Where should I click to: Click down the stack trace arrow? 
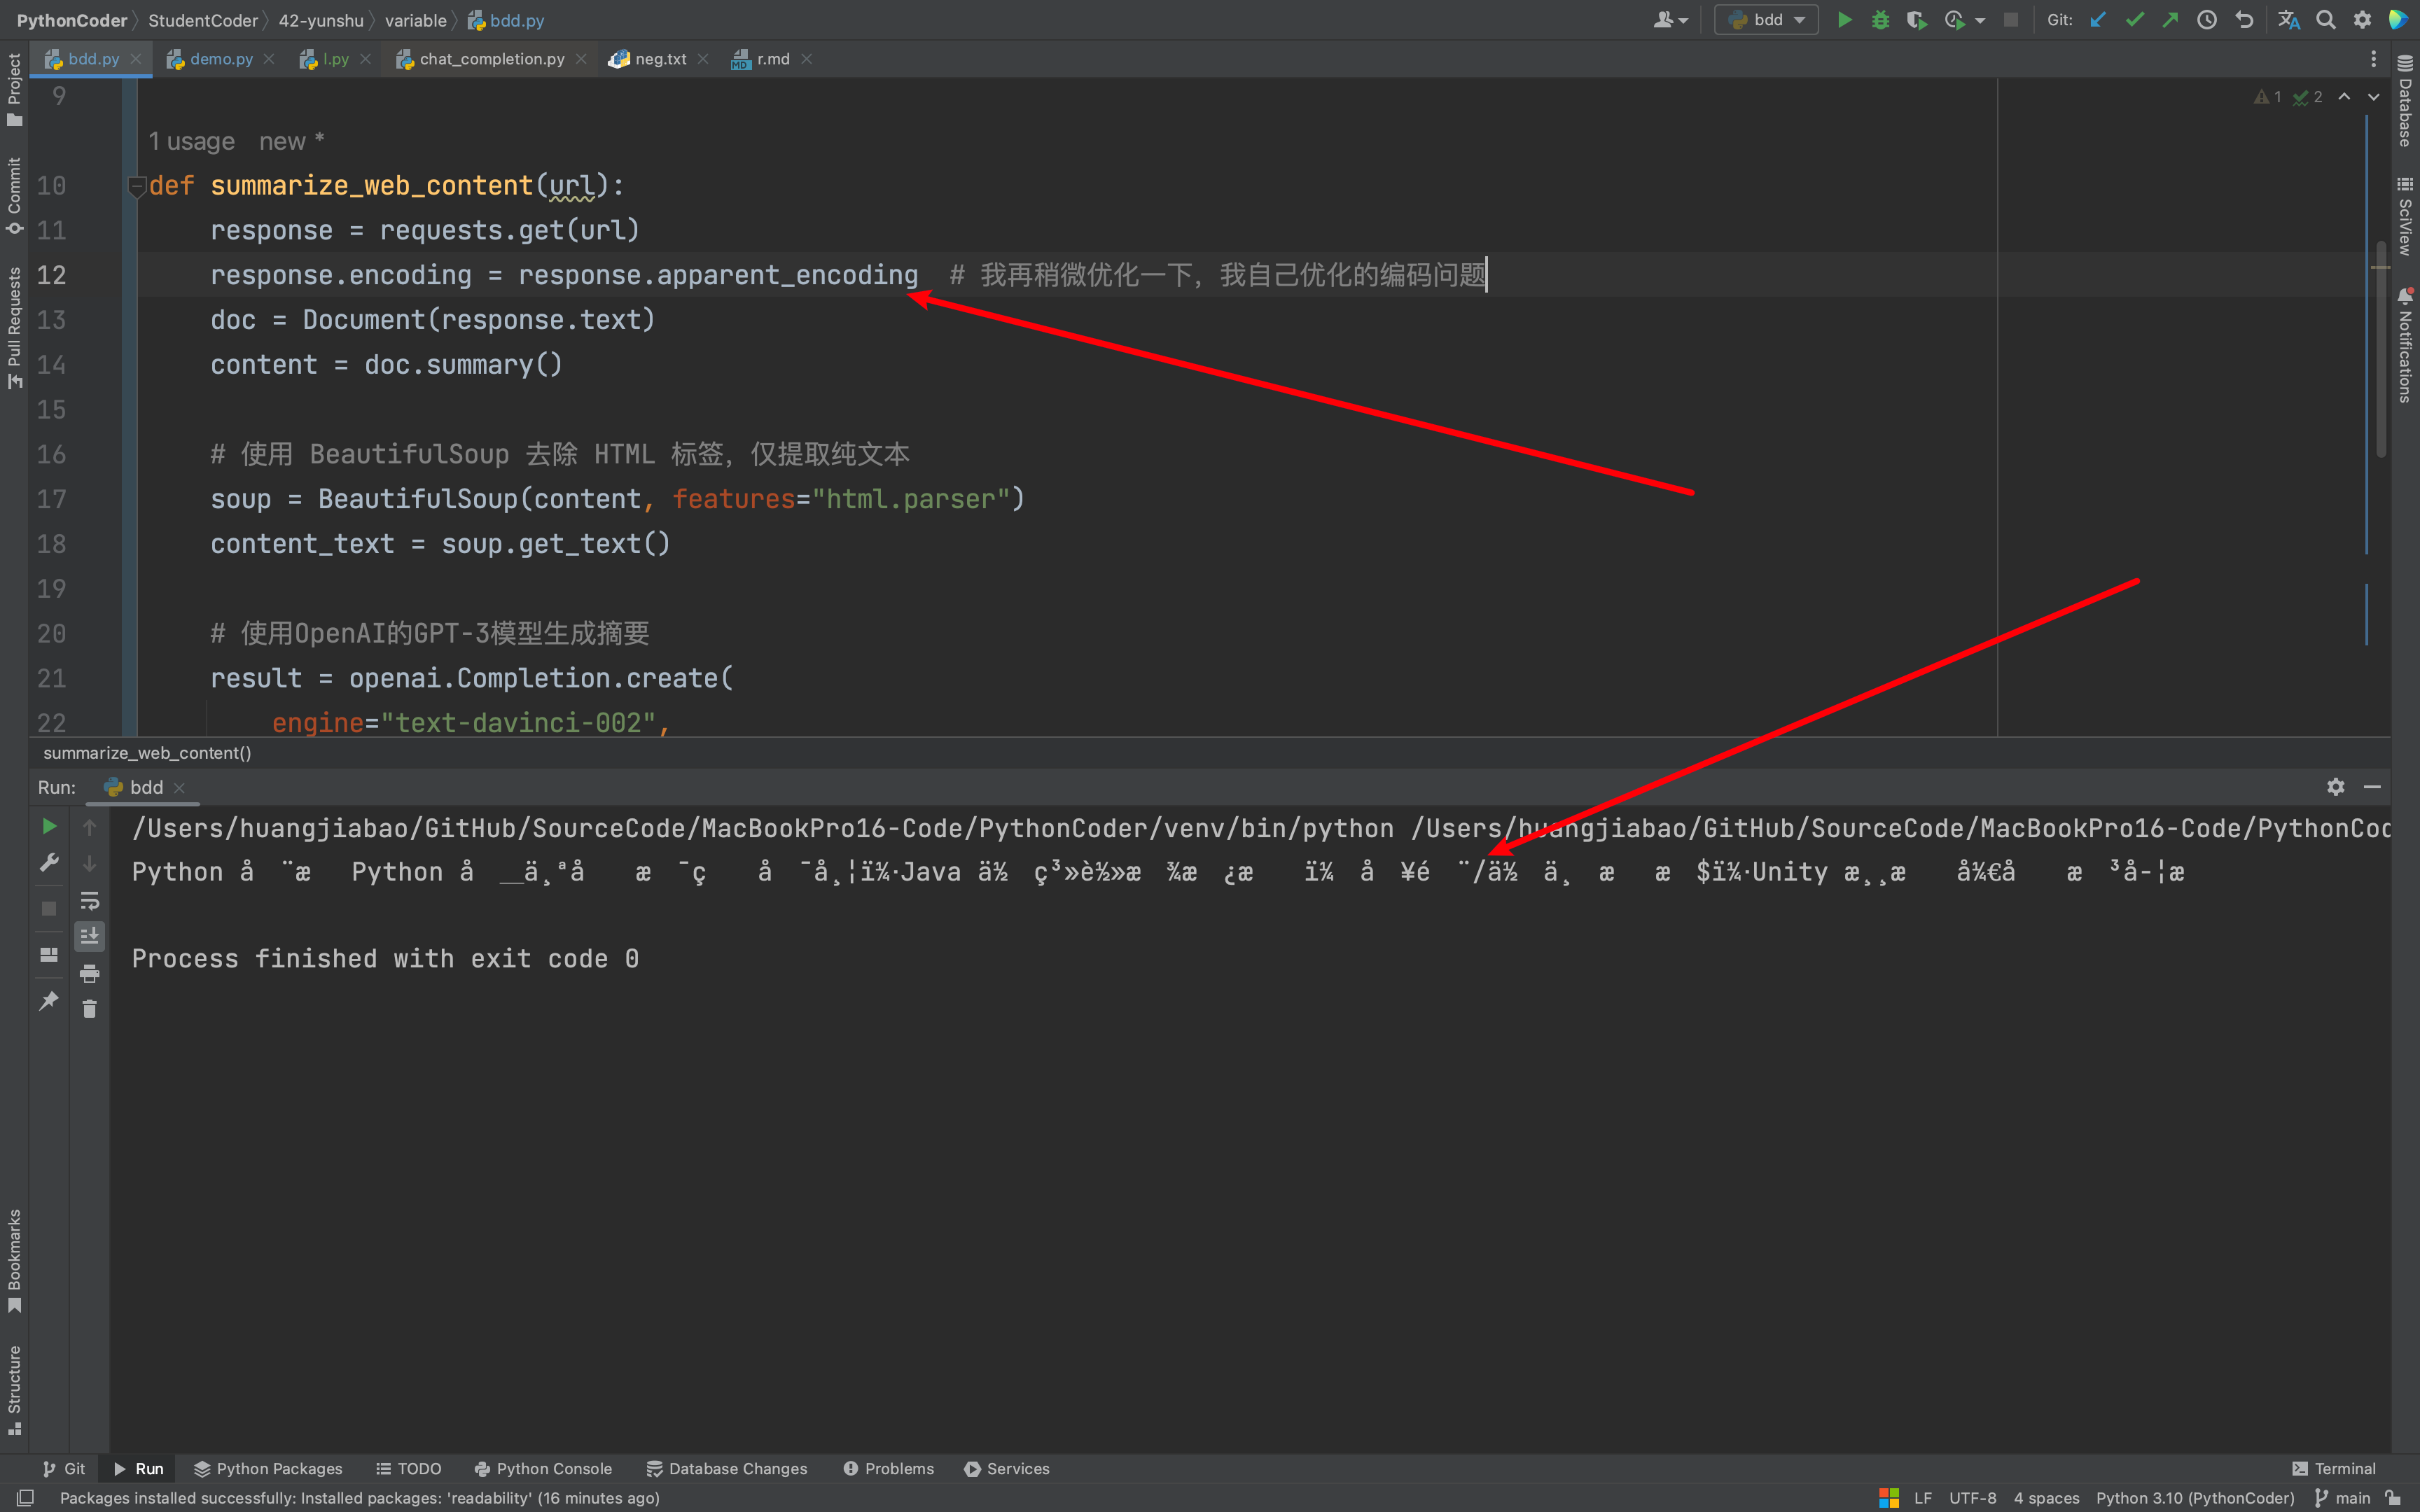coord(89,863)
